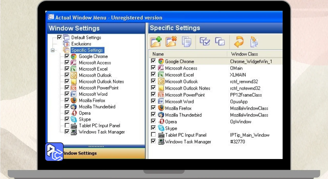Select the Default Settings tree label
Screen dimensions: 328x179
tap(86, 38)
